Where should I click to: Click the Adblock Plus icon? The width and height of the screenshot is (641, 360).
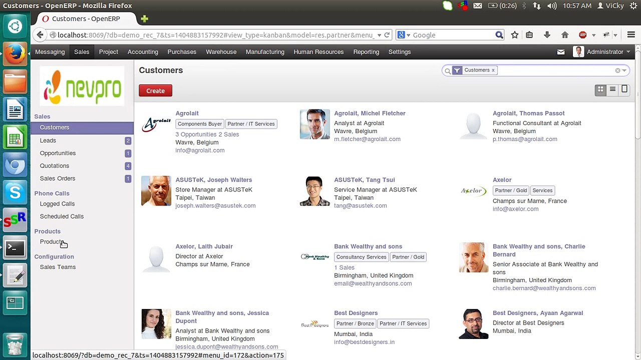pyautogui.click(x=583, y=35)
